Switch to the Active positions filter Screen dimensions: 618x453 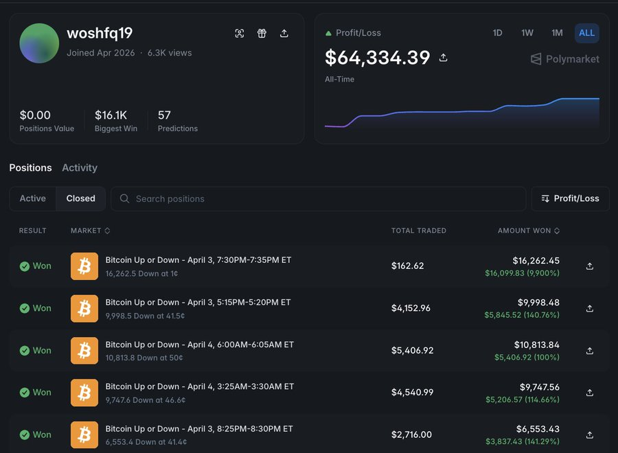point(32,198)
